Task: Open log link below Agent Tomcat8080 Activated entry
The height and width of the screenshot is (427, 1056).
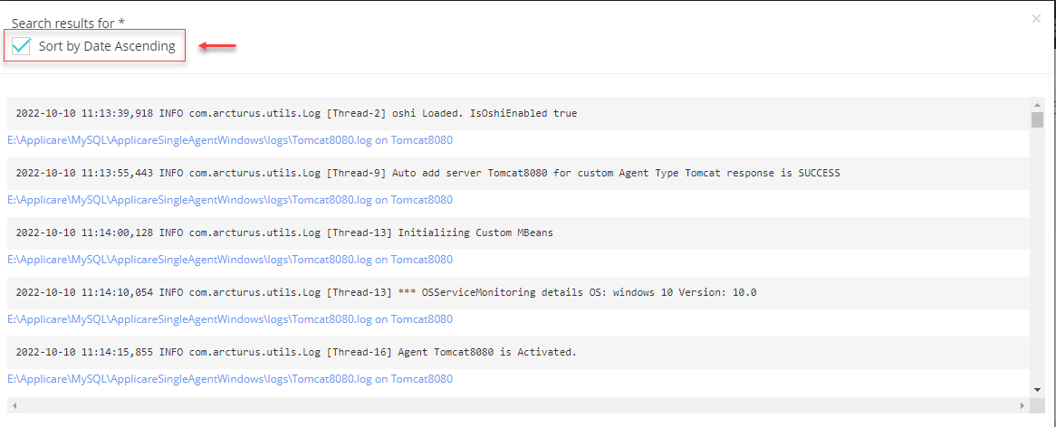Action: (x=230, y=379)
